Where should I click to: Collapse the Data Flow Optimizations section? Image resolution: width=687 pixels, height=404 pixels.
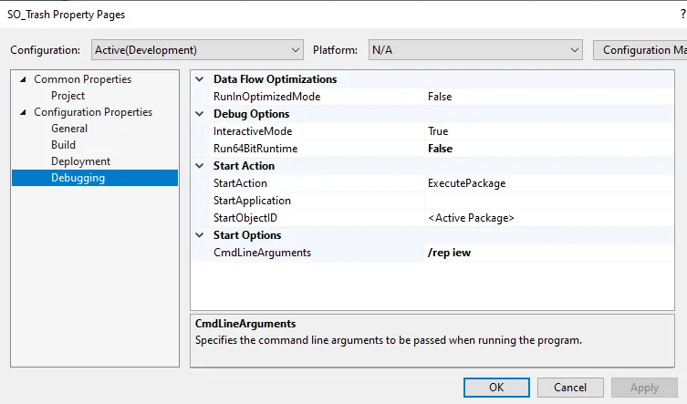[x=201, y=79]
